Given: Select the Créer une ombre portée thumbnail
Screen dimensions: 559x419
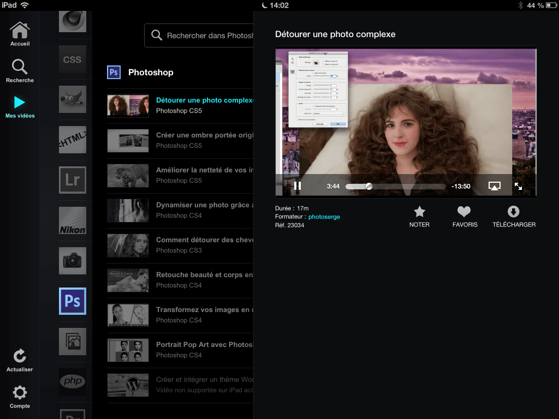Looking at the screenshot, I should [128, 140].
